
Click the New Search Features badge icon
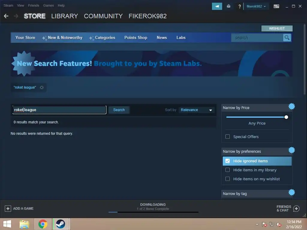24,63
